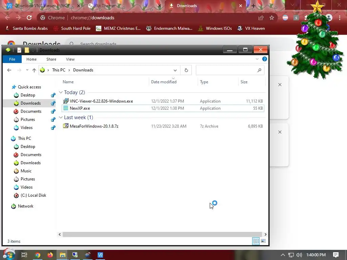This screenshot has height=260, width=347.
Task: Sort files by the Size column
Action: [244, 82]
